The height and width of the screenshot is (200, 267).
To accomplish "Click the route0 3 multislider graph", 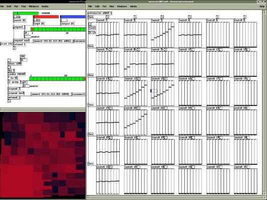I will 163,34.
